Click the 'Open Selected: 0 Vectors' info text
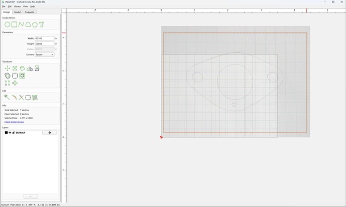 click(17, 114)
